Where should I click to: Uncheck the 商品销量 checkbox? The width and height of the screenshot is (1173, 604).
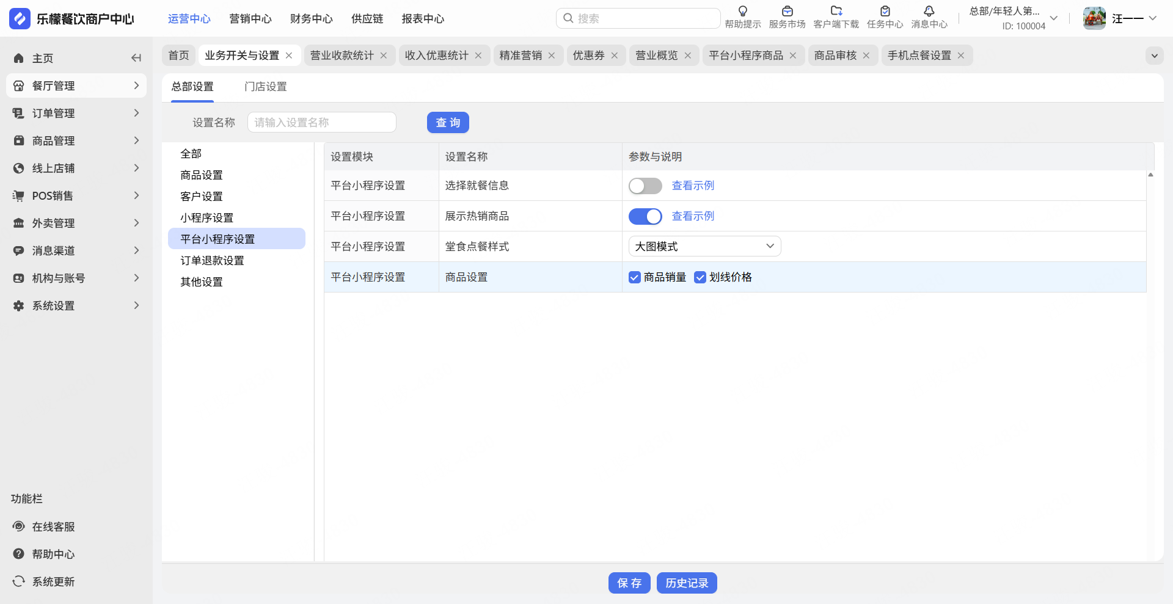pyautogui.click(x=635, y=277)
